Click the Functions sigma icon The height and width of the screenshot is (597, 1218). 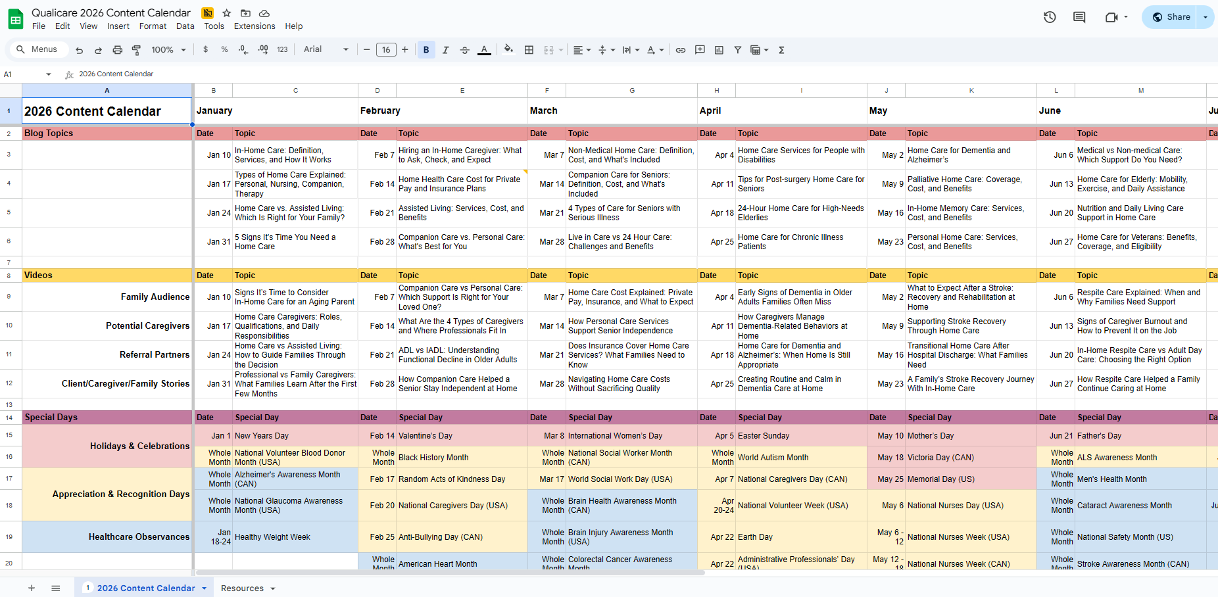click(x=781, y=50)
